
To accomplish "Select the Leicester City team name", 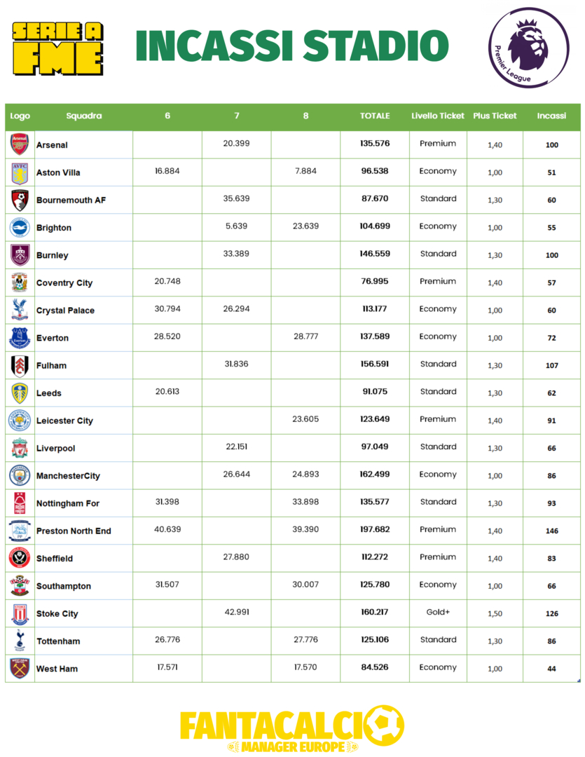I will pos(64,421).
